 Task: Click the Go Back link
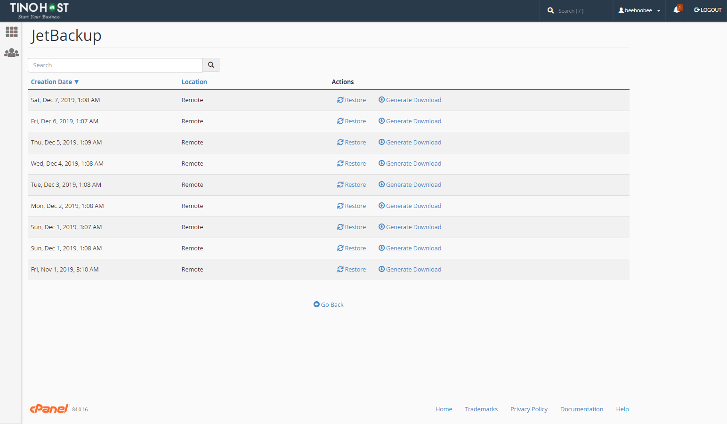click(328, 304)
